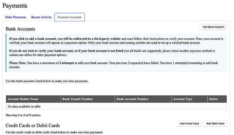234x135 pixels.
Task: Sort by Account Holder Name column header
Action: [33, 99]
